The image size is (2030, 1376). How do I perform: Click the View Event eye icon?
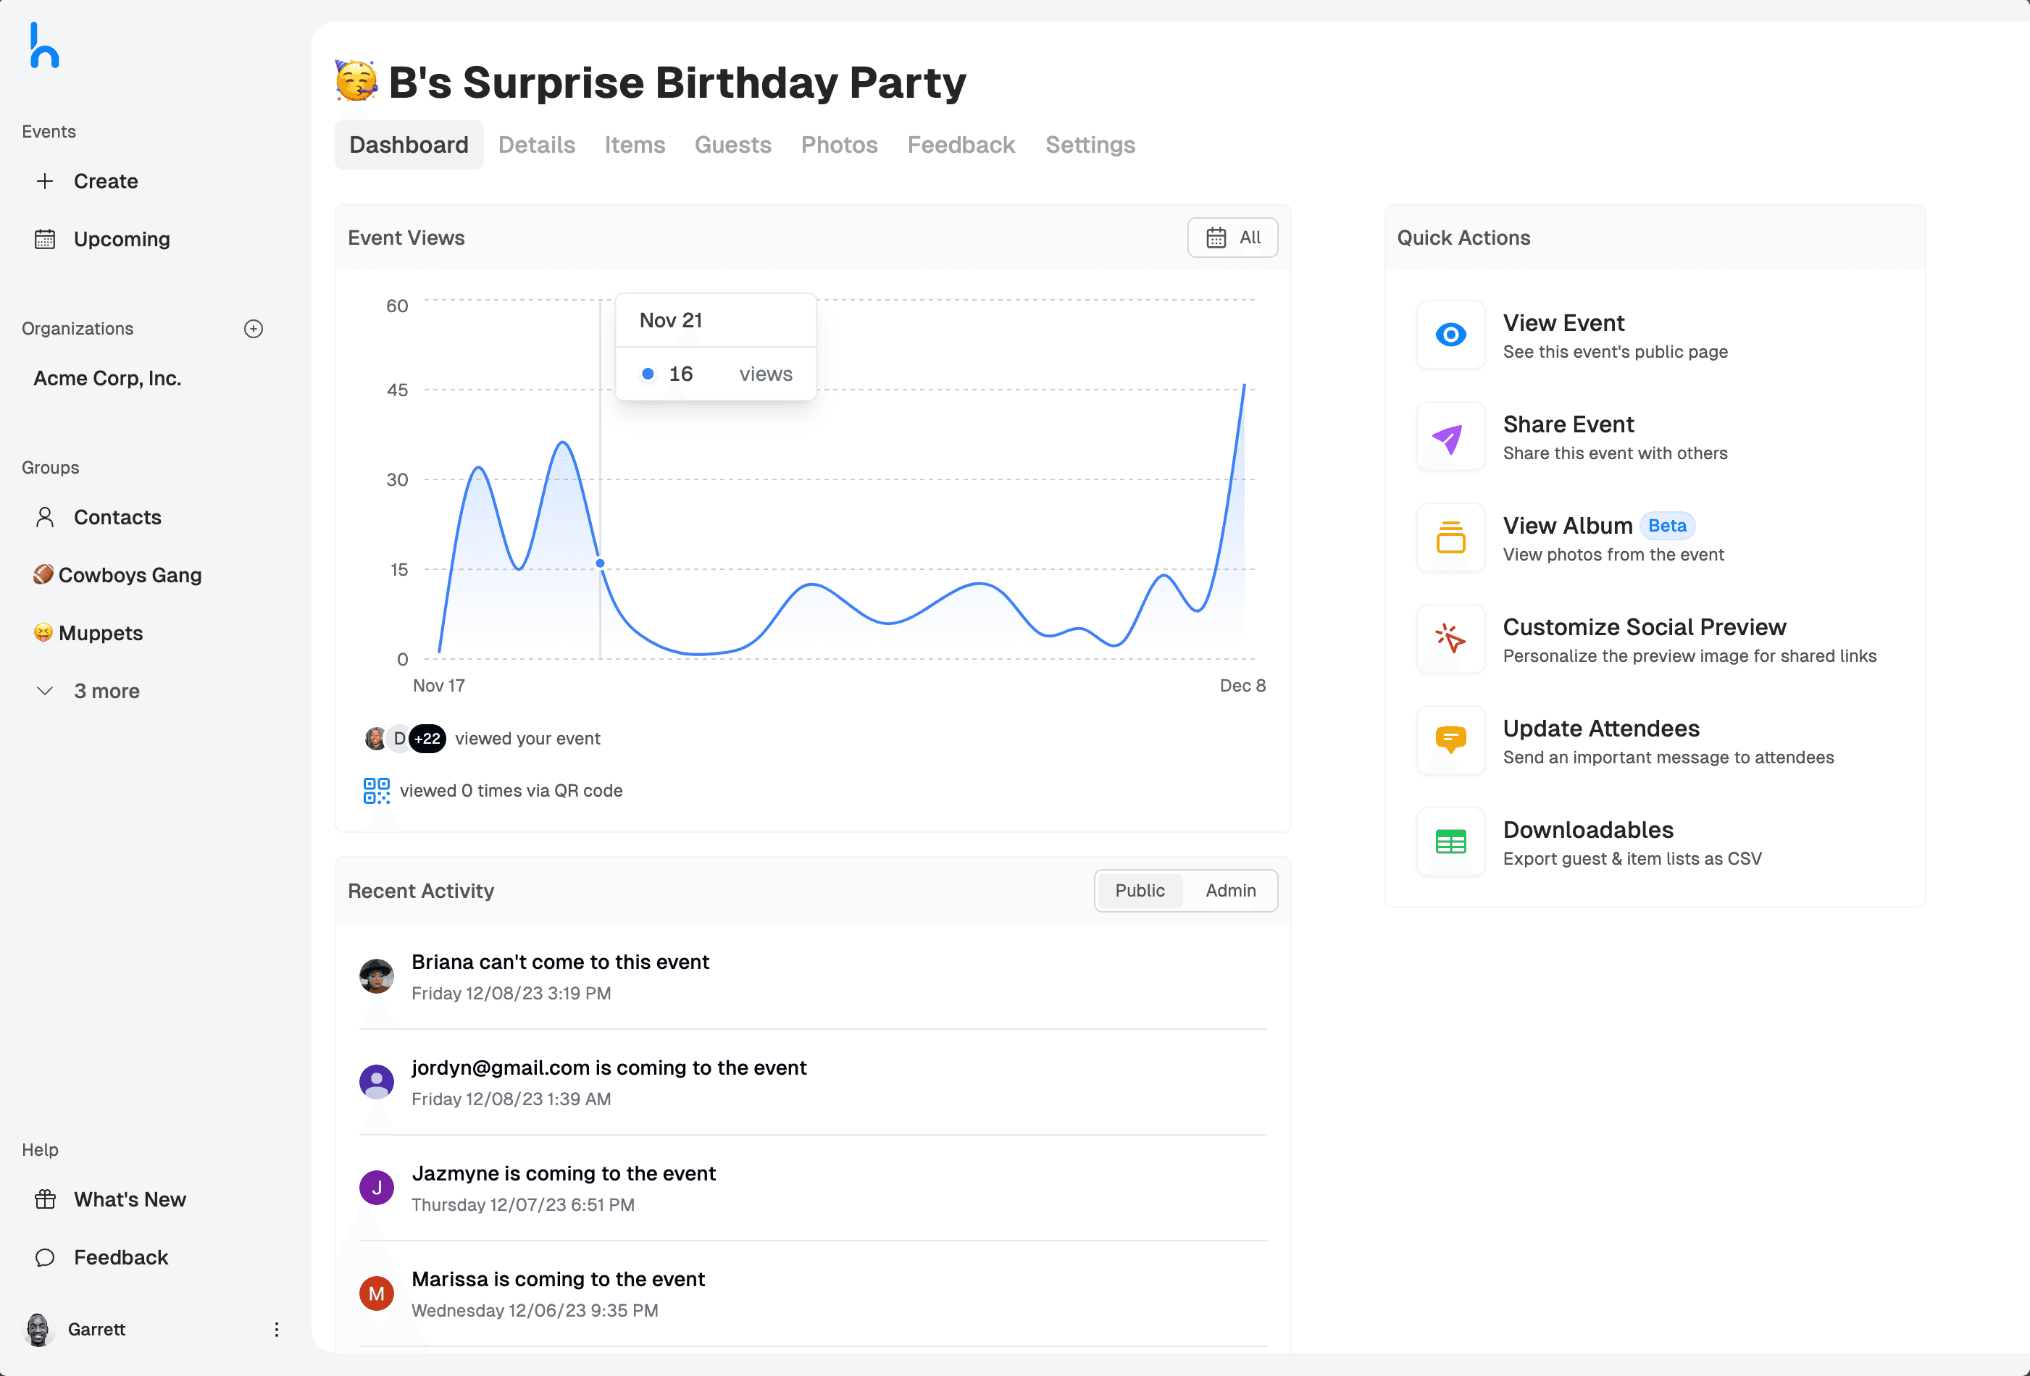tap(1450, 335)
